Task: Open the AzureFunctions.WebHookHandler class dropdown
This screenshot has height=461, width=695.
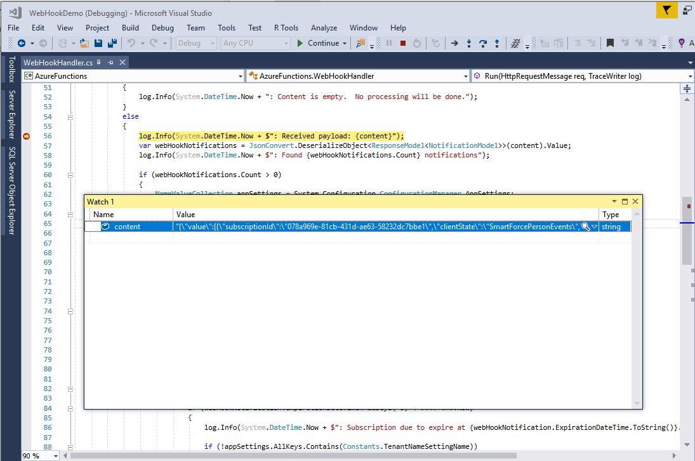Action: [465, 76]
